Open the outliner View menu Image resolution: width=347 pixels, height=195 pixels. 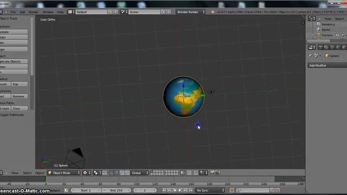[x=327, y=19]
